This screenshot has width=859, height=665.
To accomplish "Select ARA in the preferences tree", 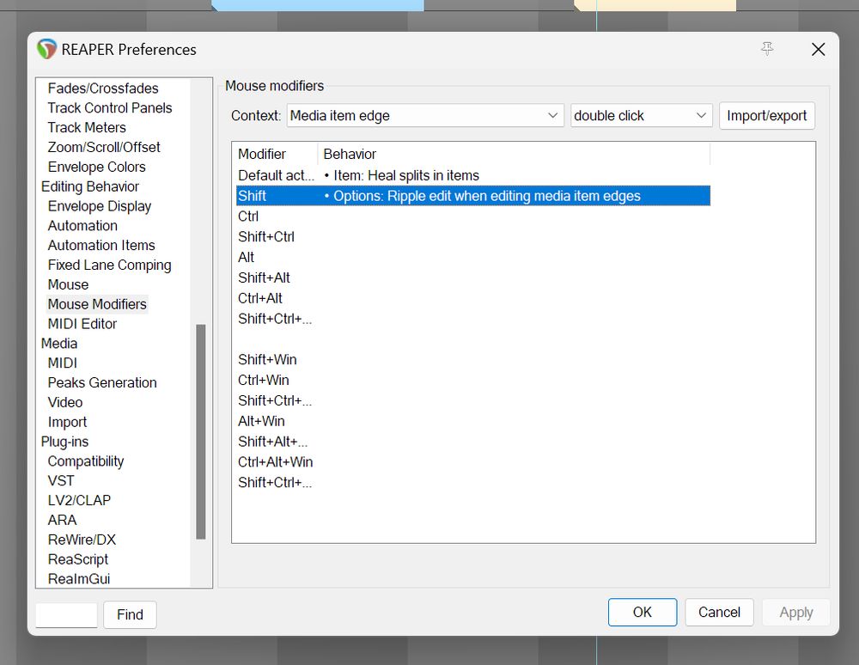I will (x=62, y=521).
